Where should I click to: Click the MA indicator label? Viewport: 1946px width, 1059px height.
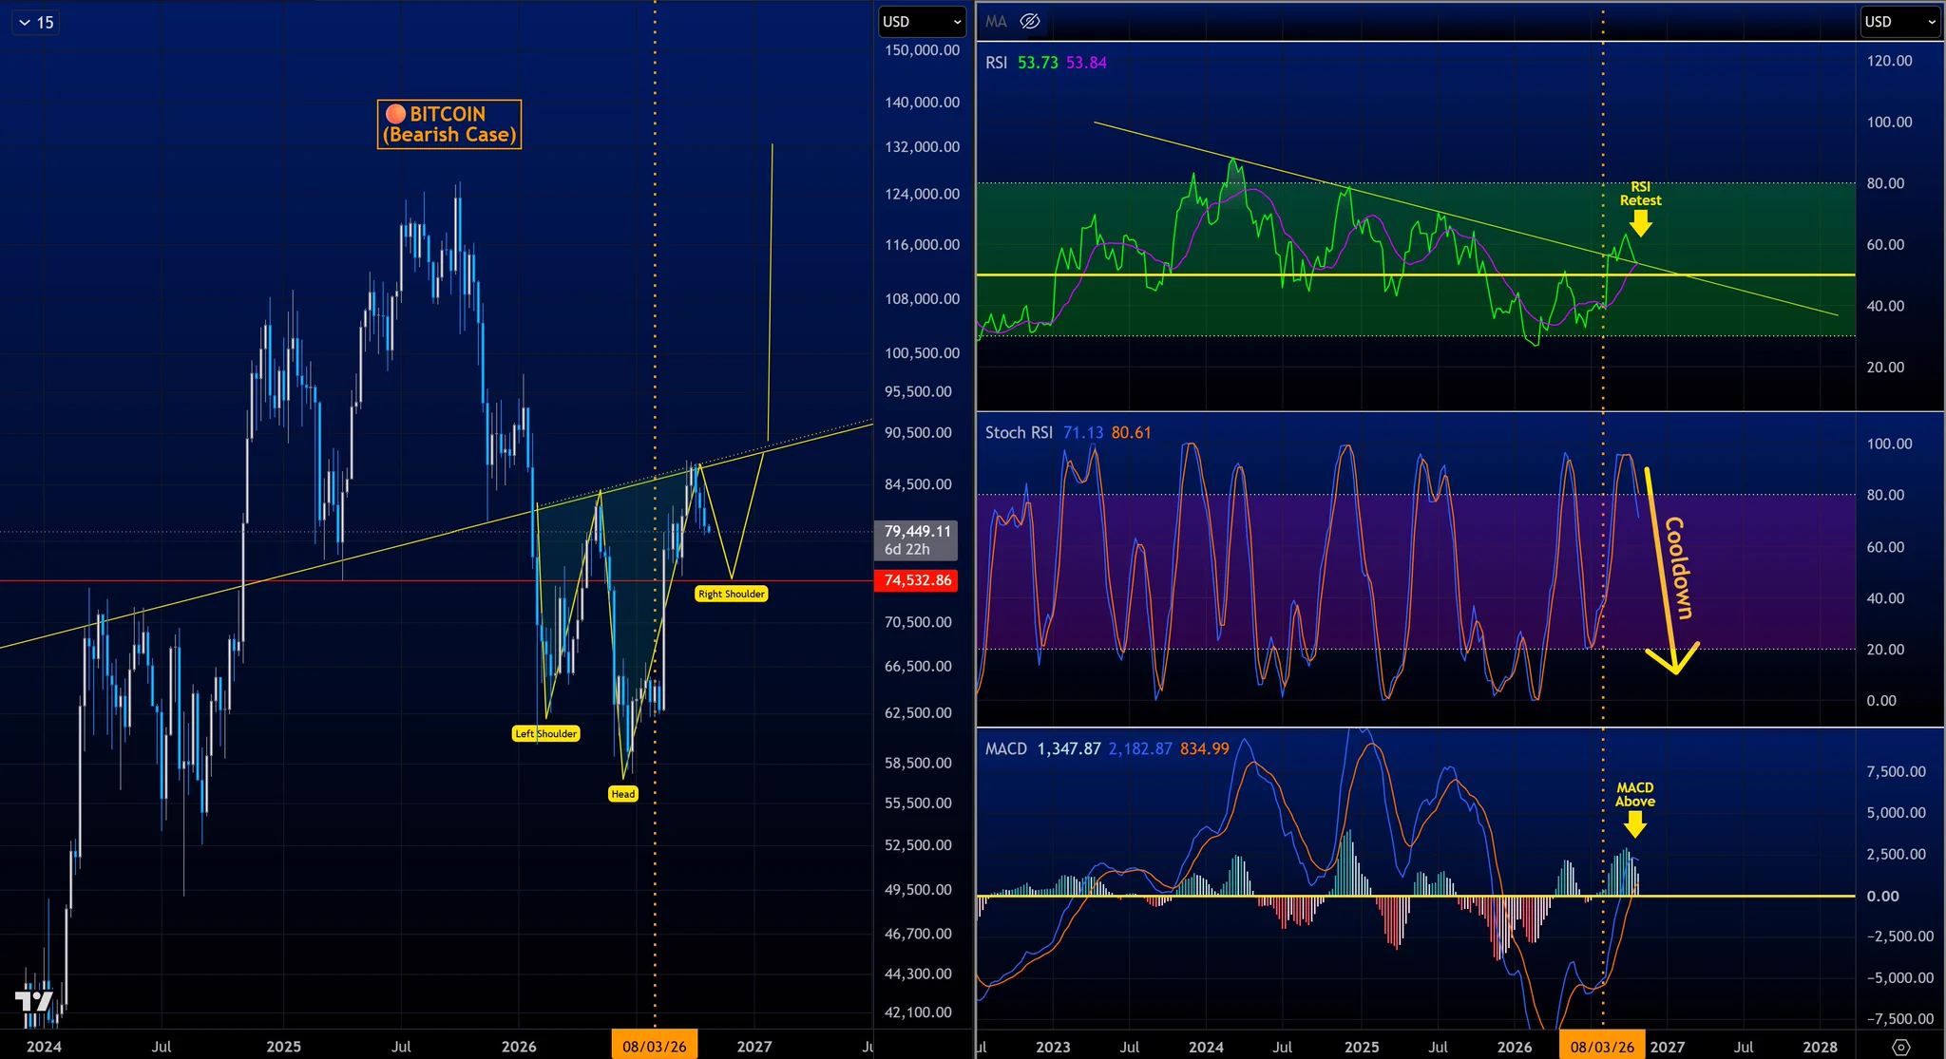click(996, 21)
